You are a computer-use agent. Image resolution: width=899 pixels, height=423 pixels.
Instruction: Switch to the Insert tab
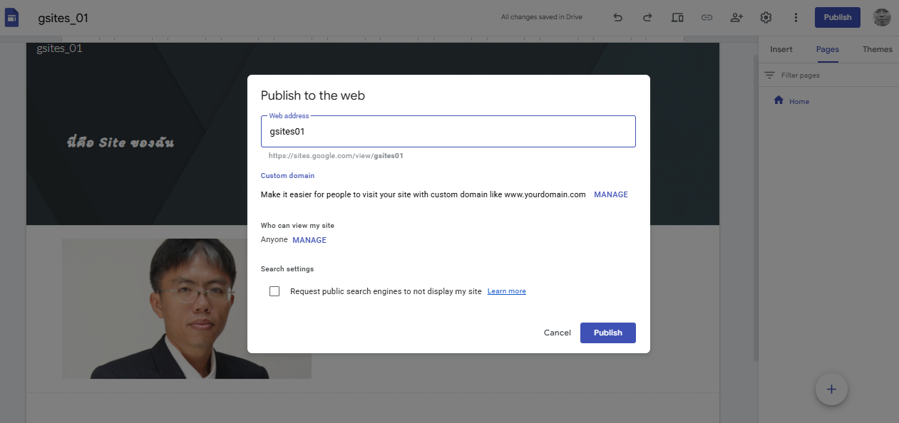click(x=781, y=49)
